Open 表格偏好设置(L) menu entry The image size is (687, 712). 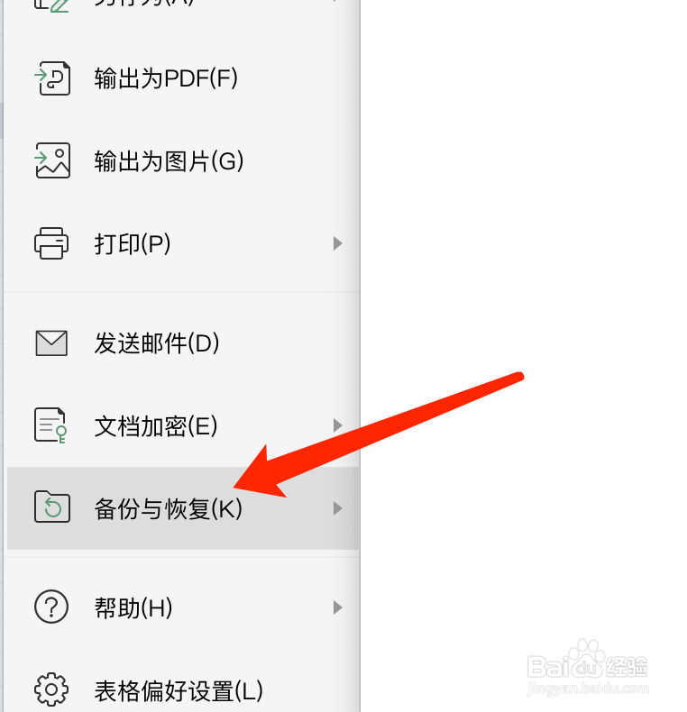(x=179, y=690)
